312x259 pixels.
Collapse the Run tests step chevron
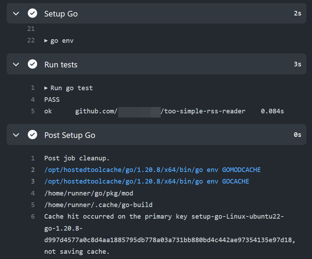(15, 65)
